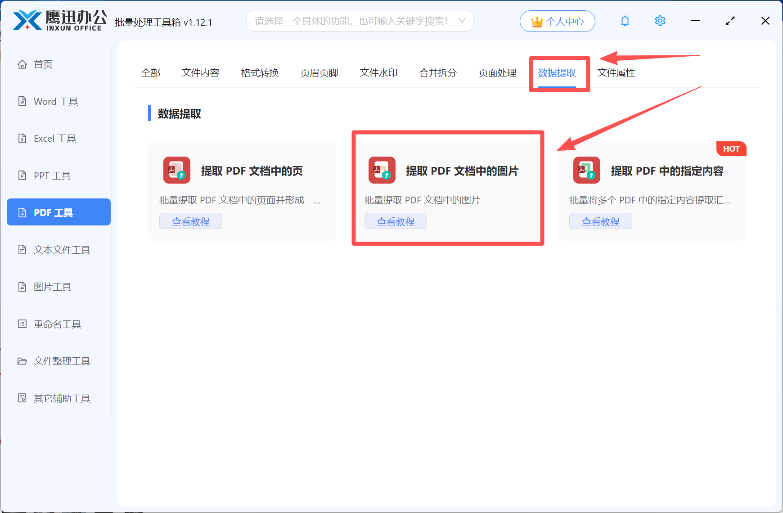Image resolution: width=783 pixels, height=513 pixels.
Task: Open the tutorial for 提取 PDF 文档中的页
Action: point(190,221)
